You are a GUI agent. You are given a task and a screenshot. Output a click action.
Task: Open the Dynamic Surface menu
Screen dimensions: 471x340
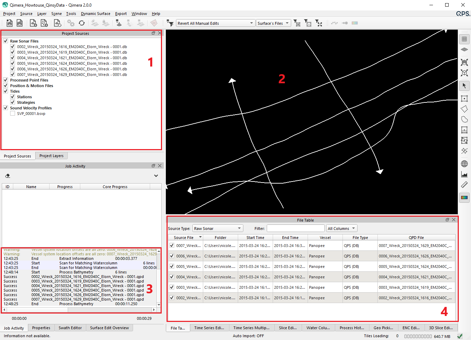[95, 14]
